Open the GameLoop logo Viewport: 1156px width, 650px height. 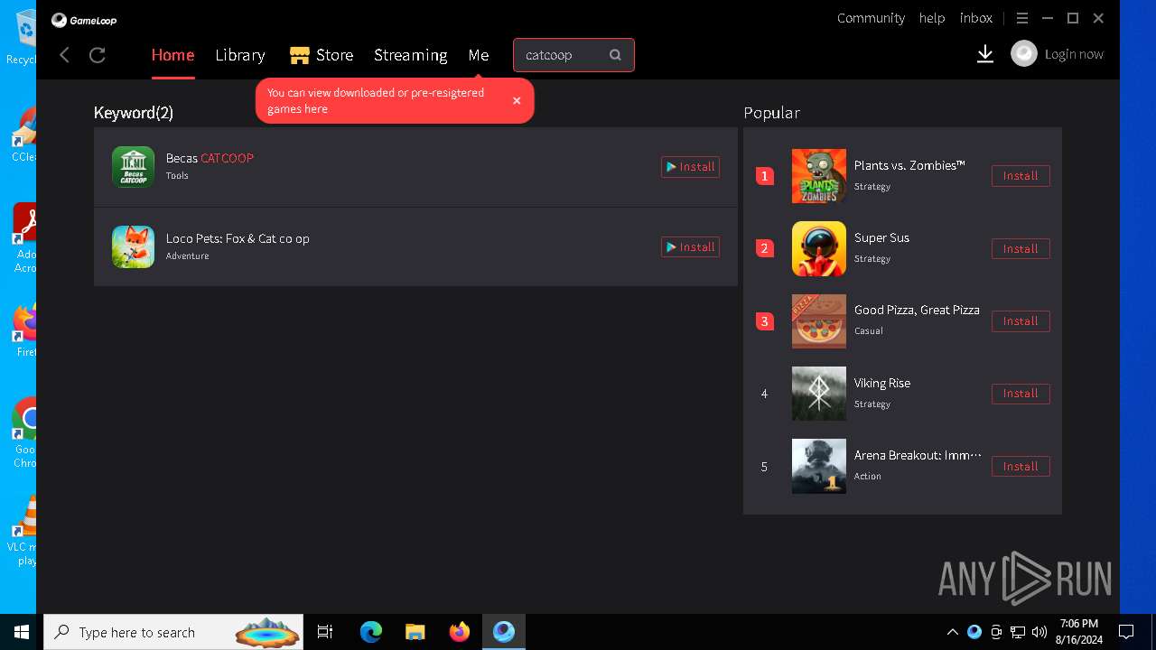click(84, 20)
